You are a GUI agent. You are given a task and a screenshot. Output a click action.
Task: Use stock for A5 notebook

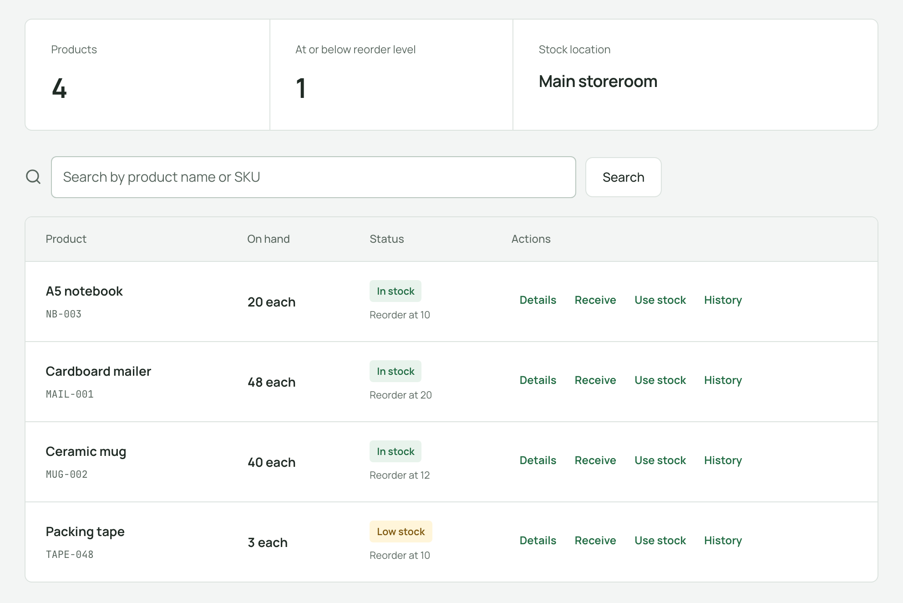(660, 300)
